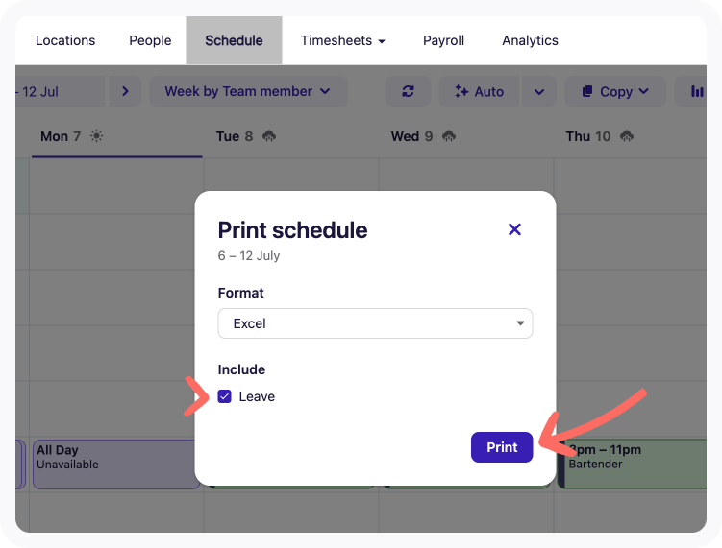722x548 pixels.
Task: Expand the Week by Team member dropdown
Action: coord(247,91)
